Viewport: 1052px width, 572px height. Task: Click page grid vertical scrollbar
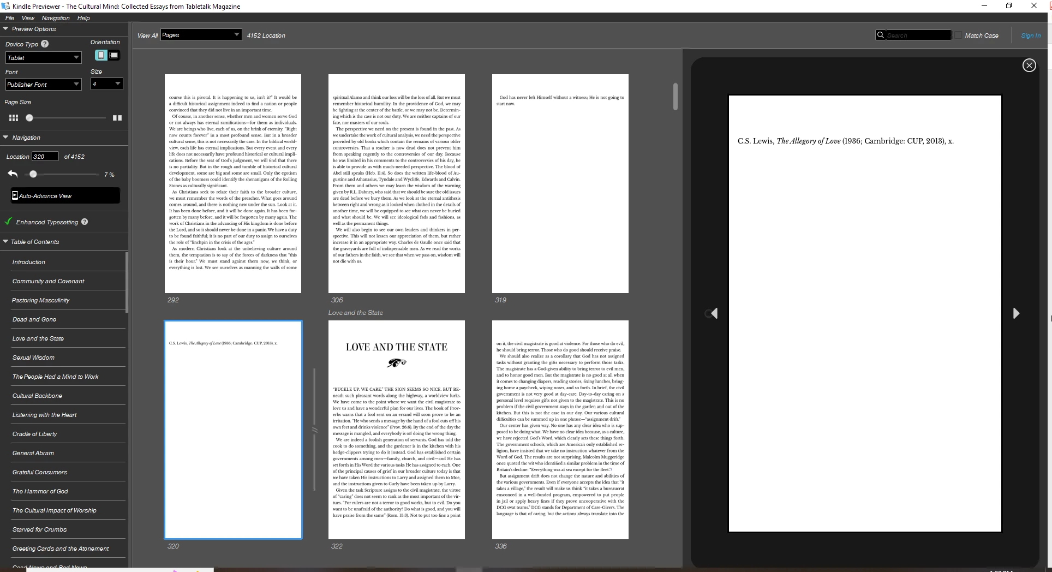coord(676,97)
